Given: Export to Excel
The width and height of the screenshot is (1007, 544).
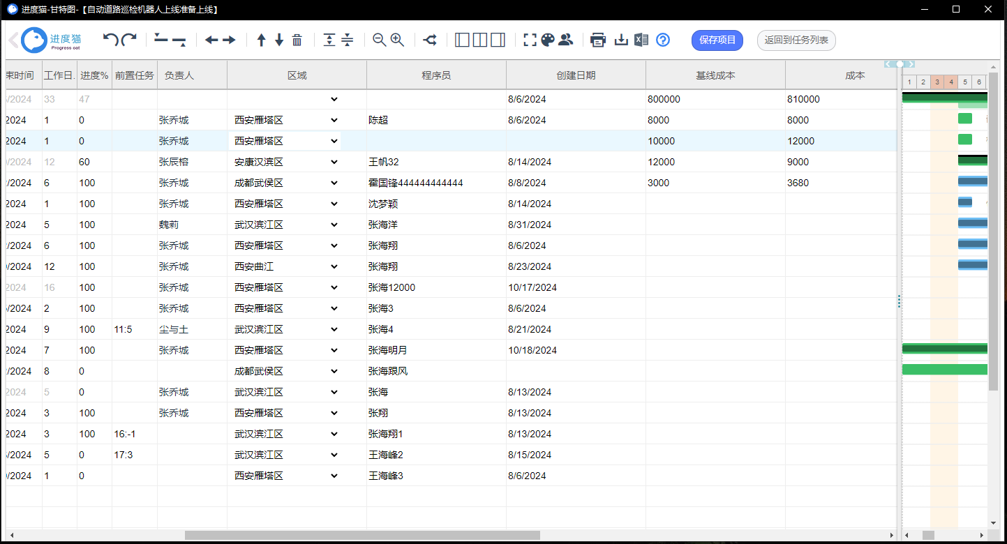Looking at the screenshot, I should click(641, 40).
